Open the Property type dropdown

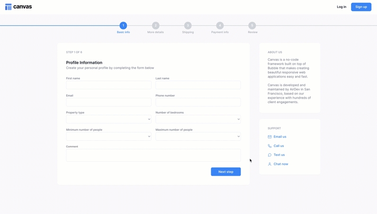[x=108, y=119]
